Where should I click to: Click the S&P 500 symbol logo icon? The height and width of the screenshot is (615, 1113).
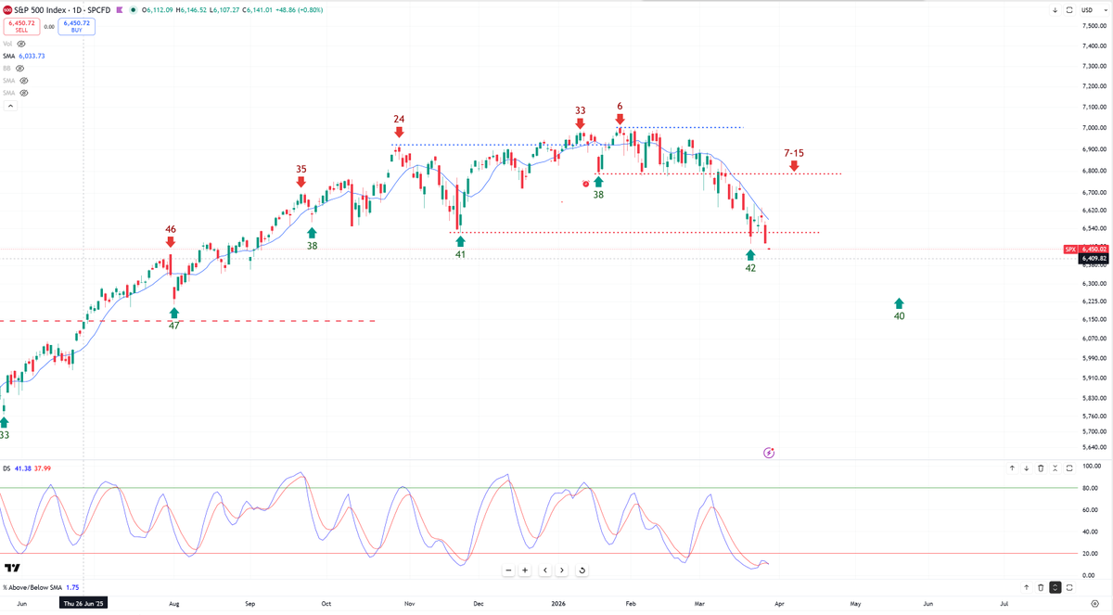point(6,10)
